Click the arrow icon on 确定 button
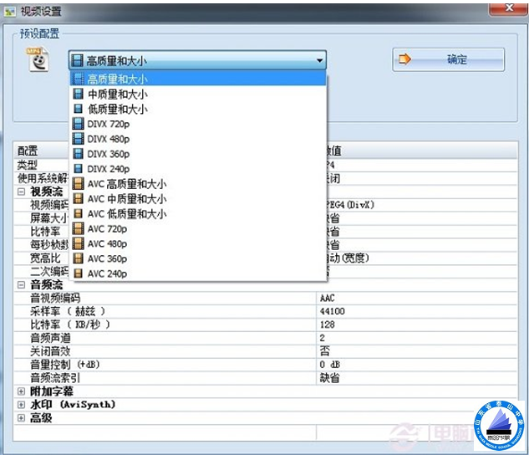529x455 pixels. point(406,60)
